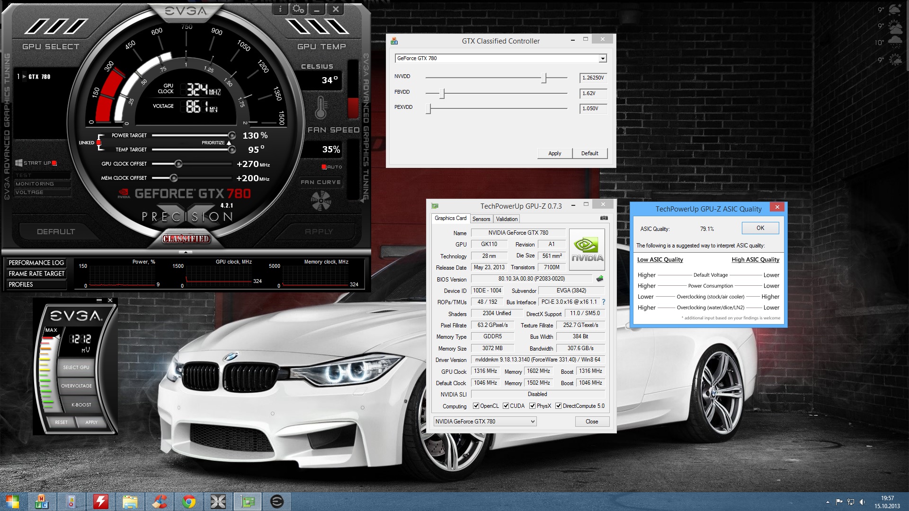Open Google Chrome from the taskbar

189,502
